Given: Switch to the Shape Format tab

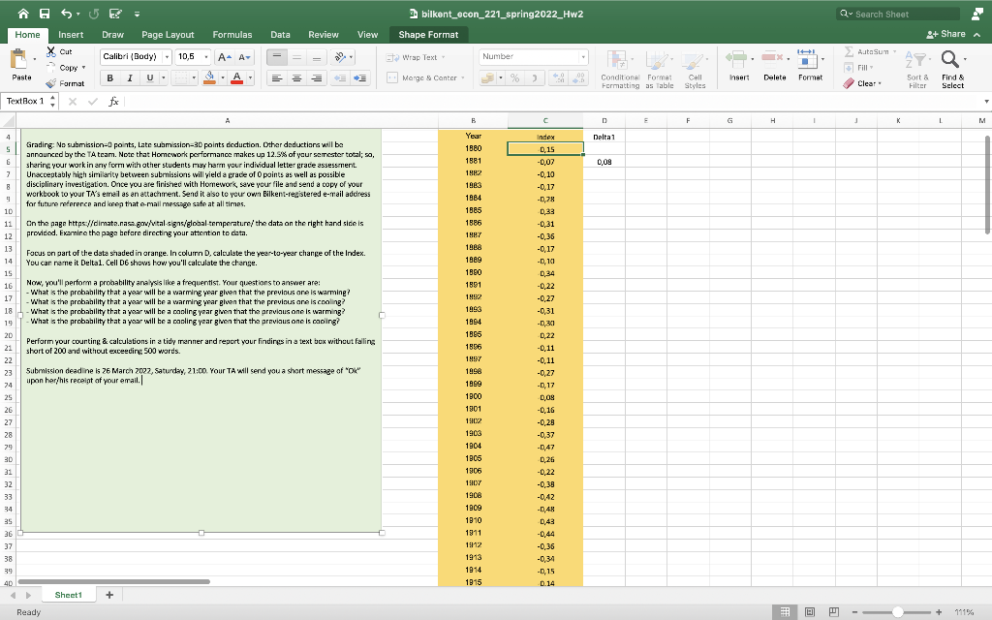Looking at the screenshot, I should 428,34.
